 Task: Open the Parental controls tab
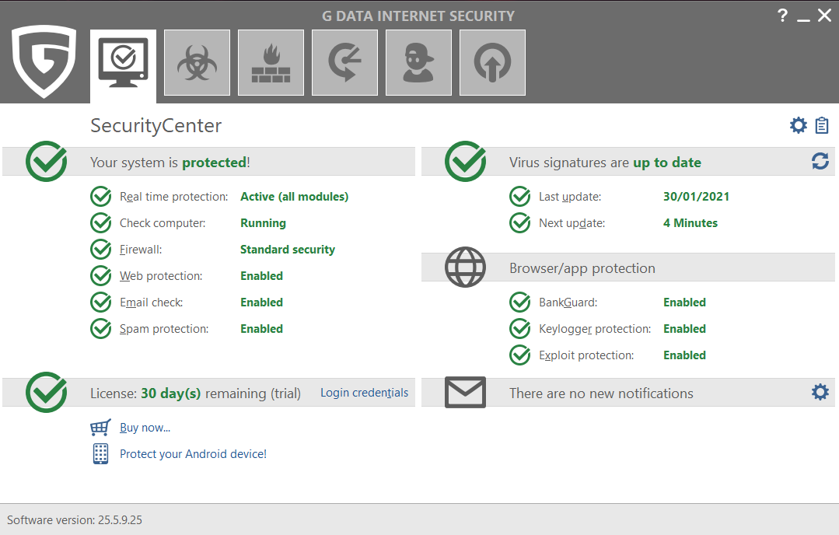[x=418, y=62]
